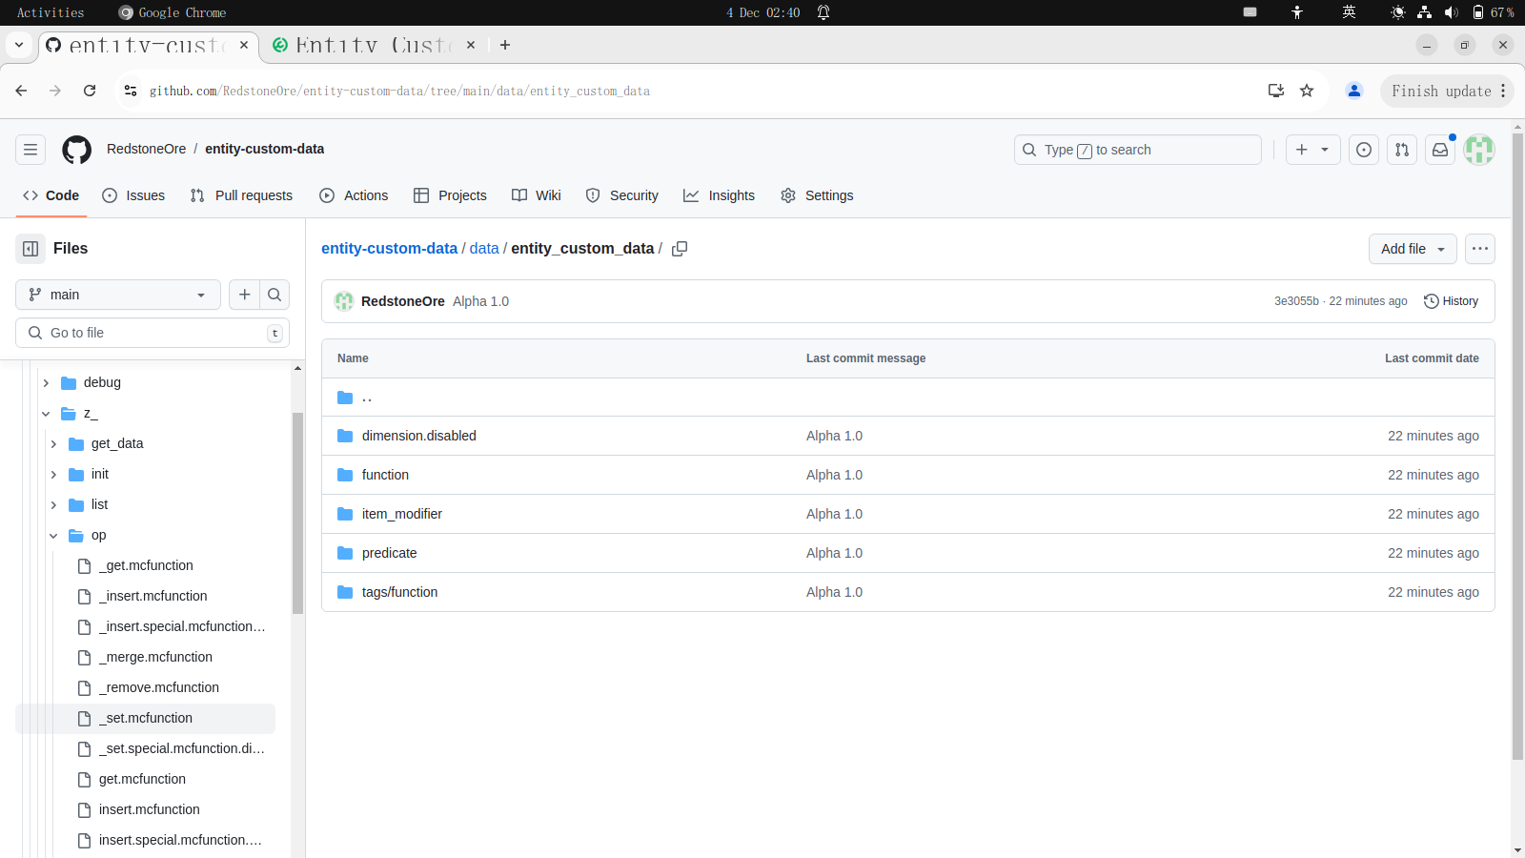The image size is (1525, 858).
Task: Open the repository Settings tab
Action: point(817,195)
